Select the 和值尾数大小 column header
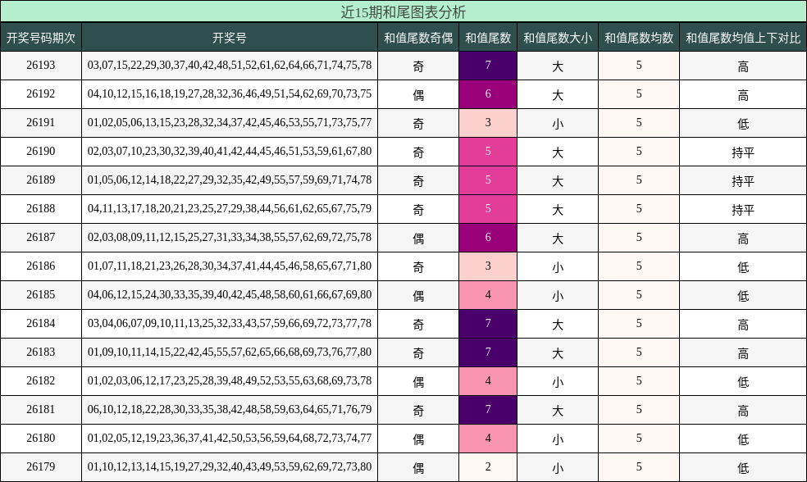 pos(558,38)
